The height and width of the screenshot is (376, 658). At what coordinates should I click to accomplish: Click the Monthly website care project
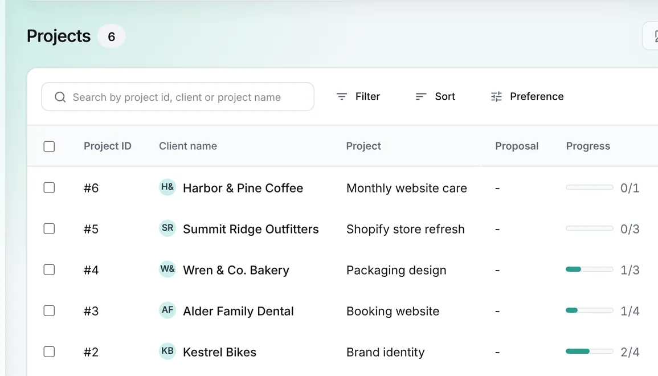407,188
